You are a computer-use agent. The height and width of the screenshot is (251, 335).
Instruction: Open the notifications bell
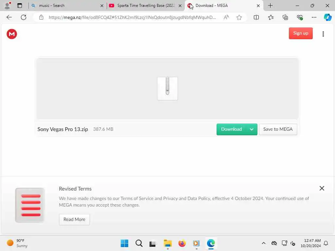(326, 243)
